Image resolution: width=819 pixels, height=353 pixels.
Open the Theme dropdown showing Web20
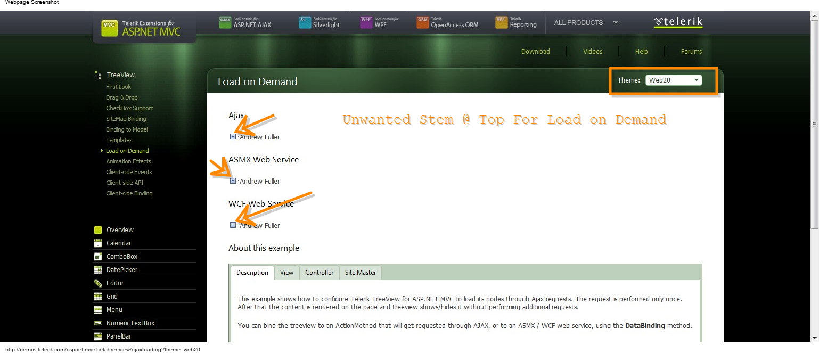click(674, 80)
